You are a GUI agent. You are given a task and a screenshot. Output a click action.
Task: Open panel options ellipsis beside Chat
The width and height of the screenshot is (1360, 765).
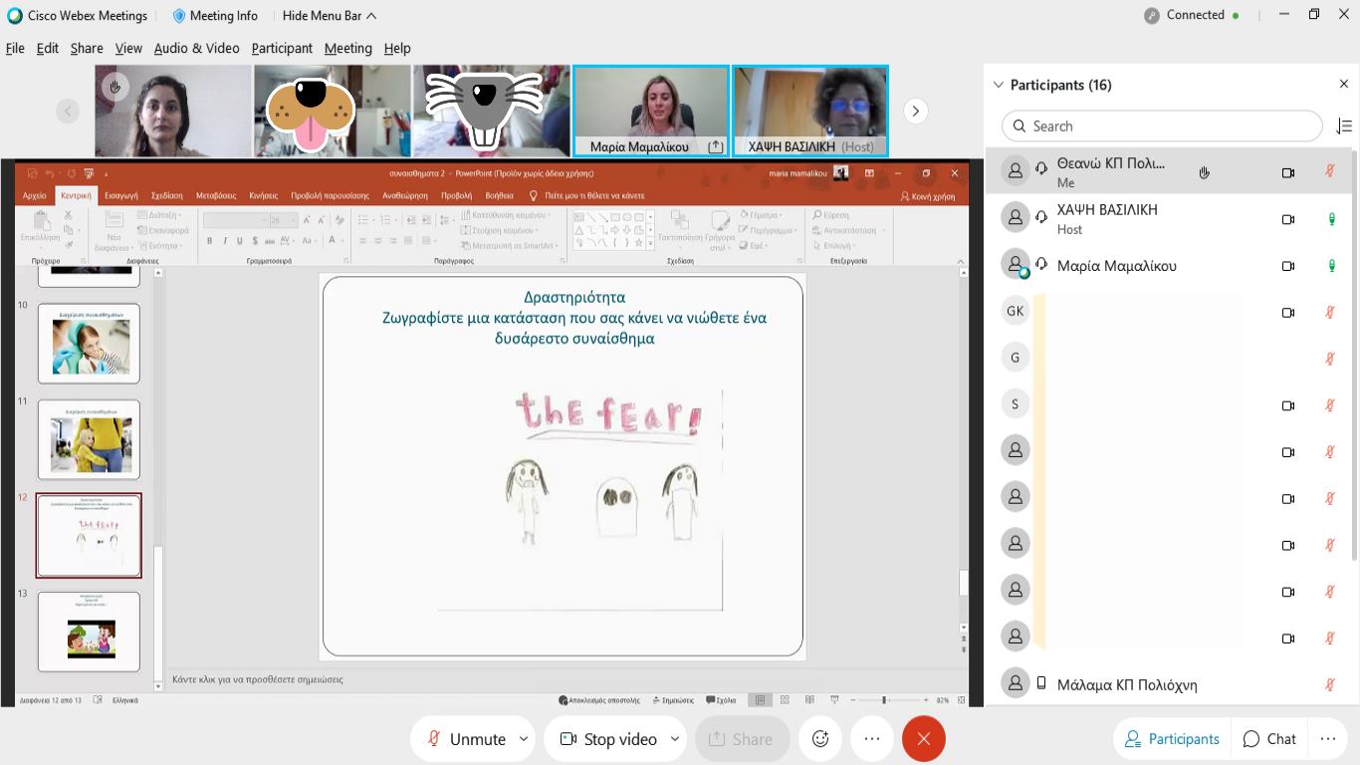(1327, 739)
